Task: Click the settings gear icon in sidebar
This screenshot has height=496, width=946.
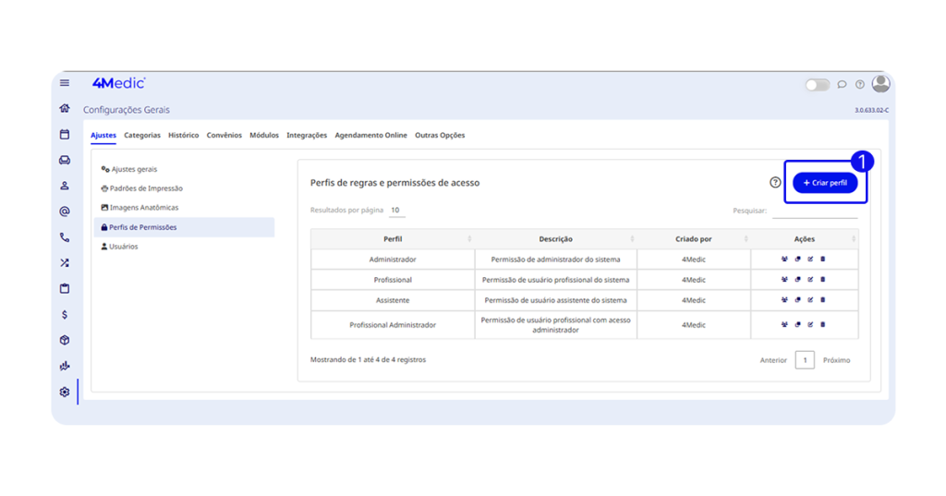Action: coord(65,392)
